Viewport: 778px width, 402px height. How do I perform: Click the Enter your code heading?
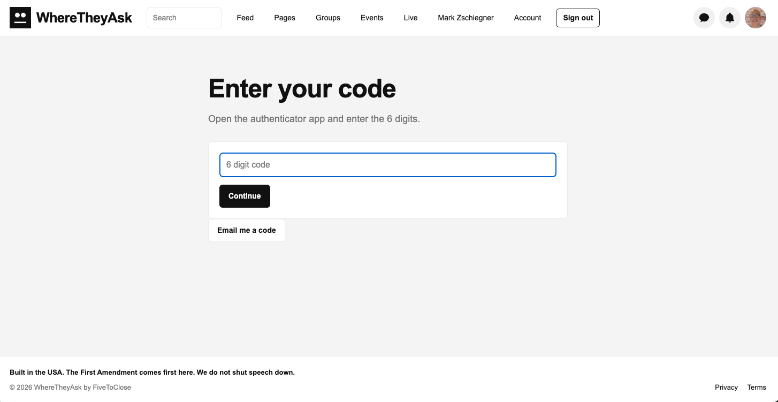pos(302,88)
